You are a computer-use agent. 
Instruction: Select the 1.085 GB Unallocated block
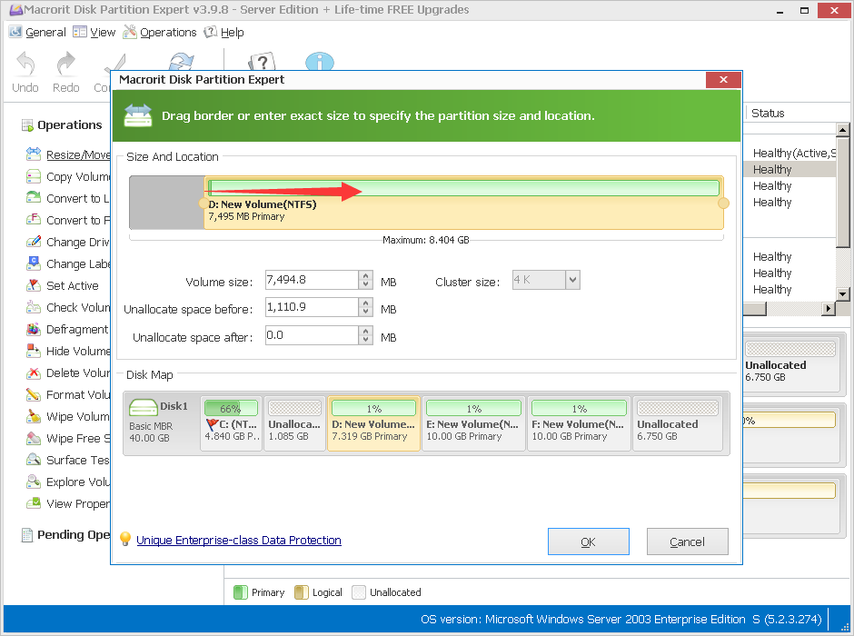click(x=294, y=423)
